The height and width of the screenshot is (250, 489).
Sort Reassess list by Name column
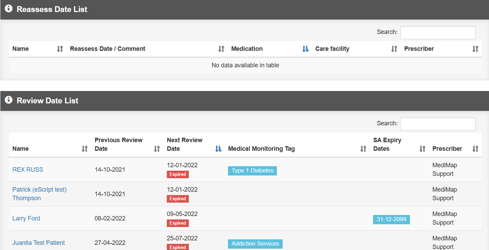(21, 49)
